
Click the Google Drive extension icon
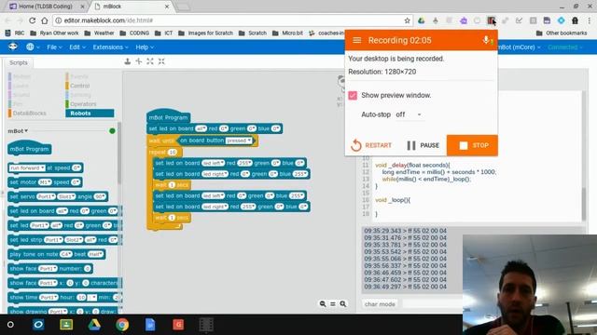pyautogui.click(x=421, y=20)
